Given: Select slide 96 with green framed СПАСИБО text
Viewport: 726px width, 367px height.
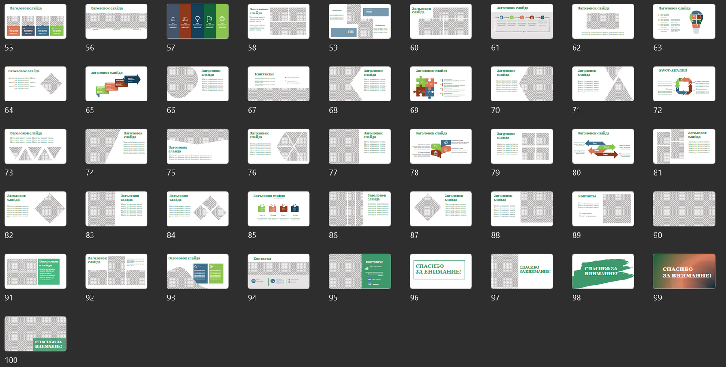Looking at the screenshot, I should point(441,271).
